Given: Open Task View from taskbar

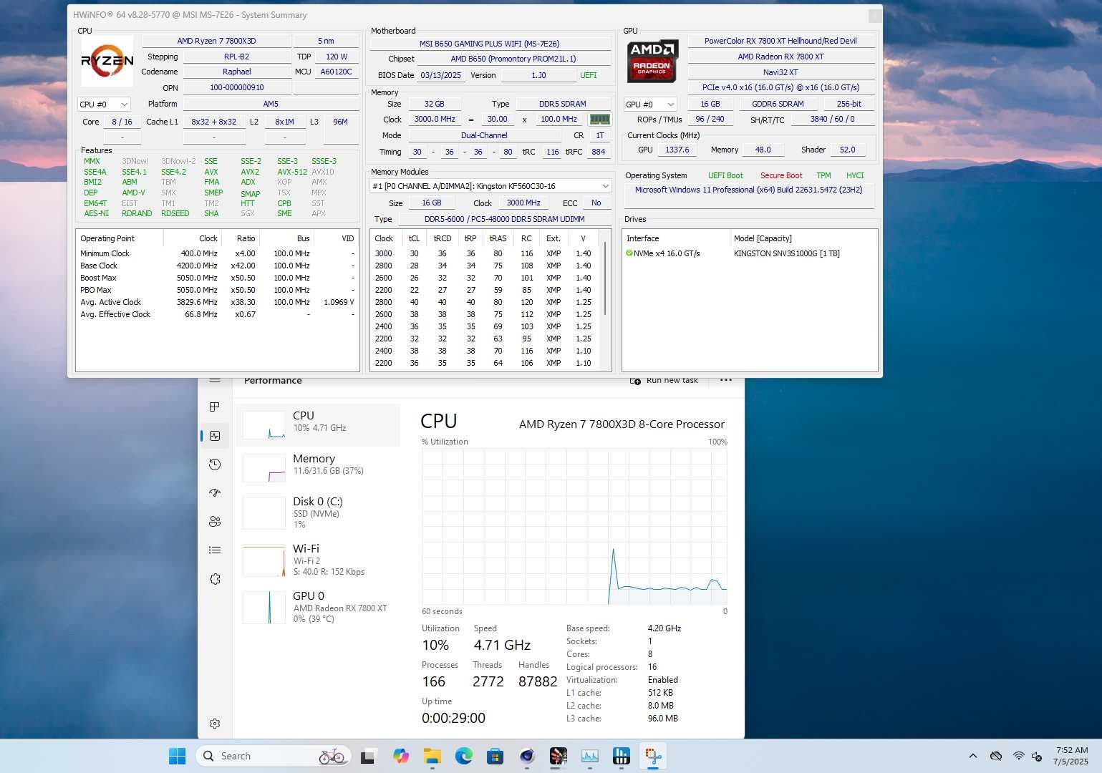Looking at the screenshot, I should (368, 756).
